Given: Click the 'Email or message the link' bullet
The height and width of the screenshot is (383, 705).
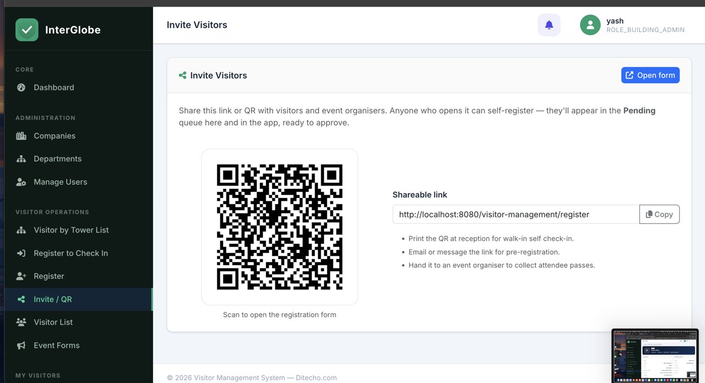Looking at the screenshot, I should coord(484,252).
